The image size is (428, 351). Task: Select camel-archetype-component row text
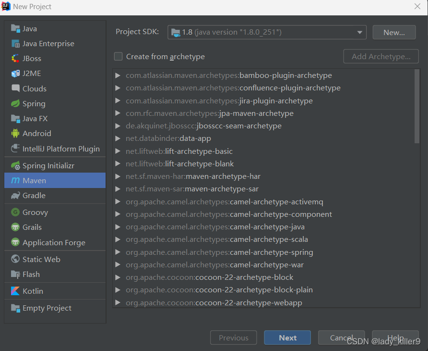[x=229, y=214]
